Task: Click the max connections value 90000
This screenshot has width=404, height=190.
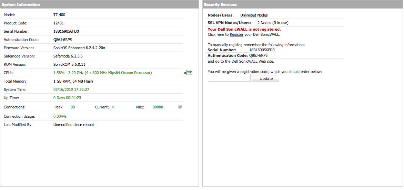Action: pos(158,107)
